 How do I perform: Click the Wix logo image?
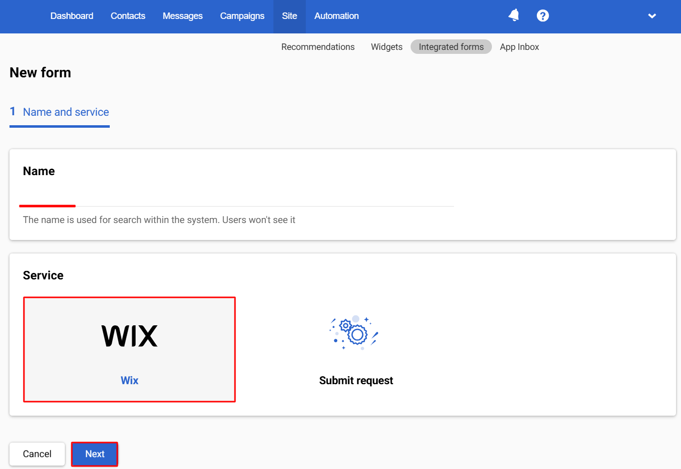pos(130,336)
